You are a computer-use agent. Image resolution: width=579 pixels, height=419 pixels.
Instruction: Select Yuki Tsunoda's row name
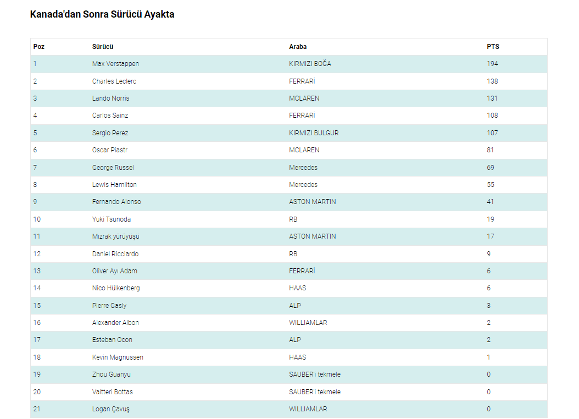112,219
